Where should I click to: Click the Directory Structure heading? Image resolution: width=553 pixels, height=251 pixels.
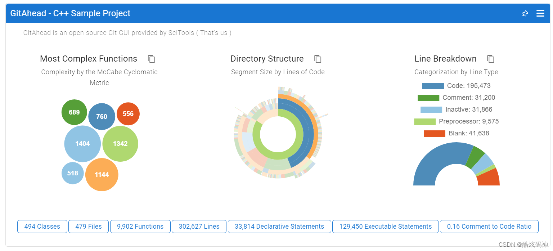pyautogui.click(x=267, y=59)
